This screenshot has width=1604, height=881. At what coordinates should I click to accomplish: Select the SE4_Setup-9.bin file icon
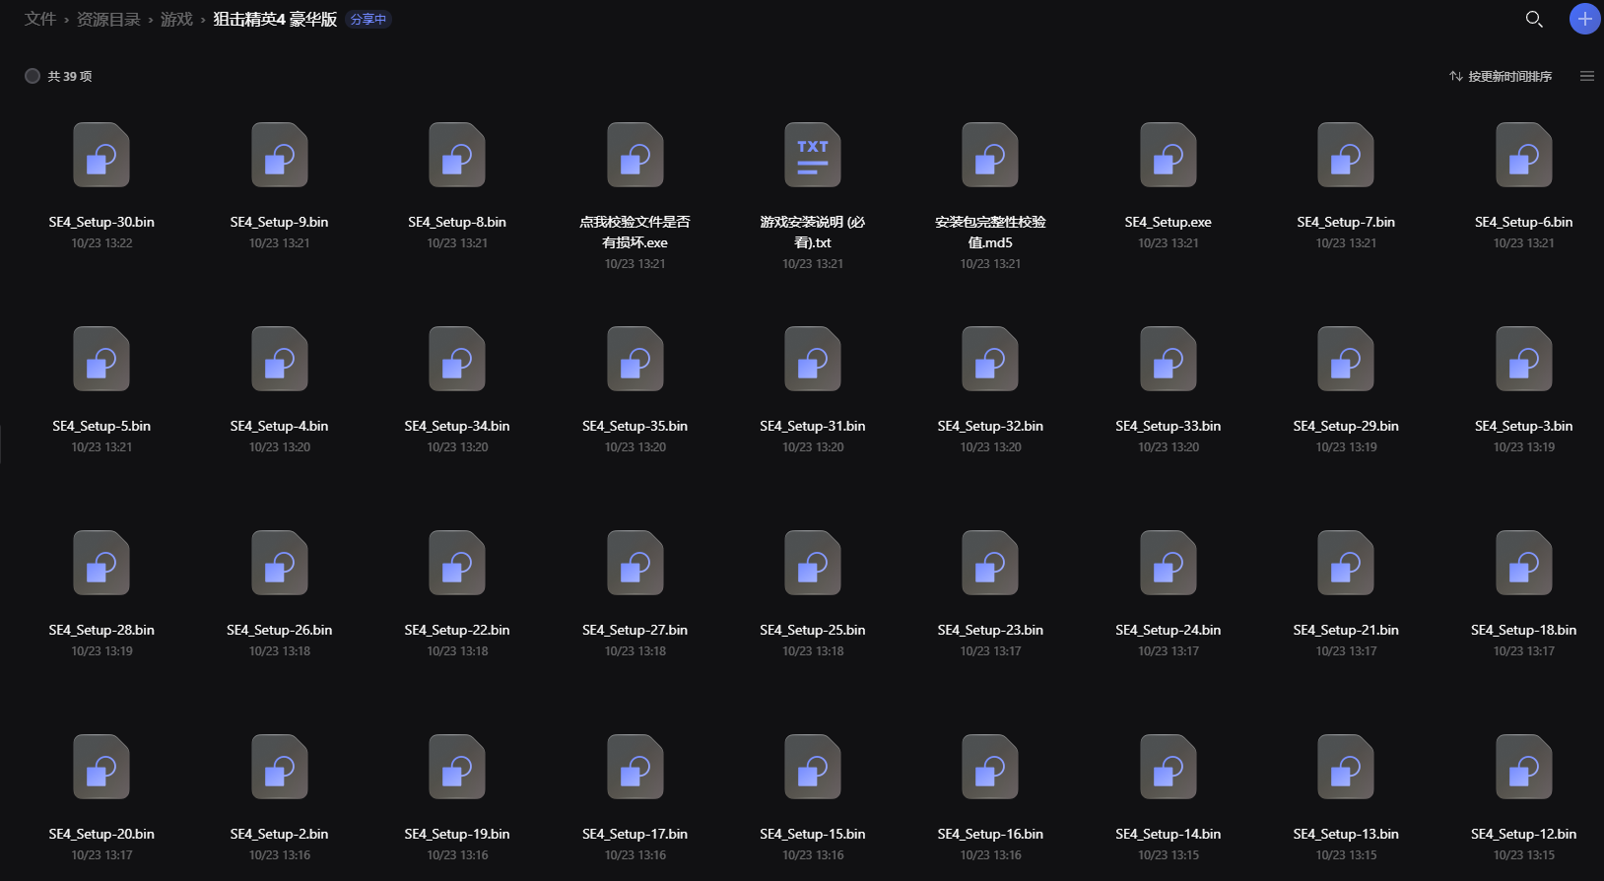click(x=280, y=155)
